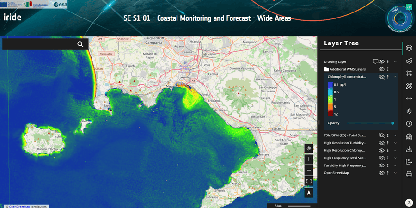The image size is (416, 208).
Task: Reset map north orientation arrow
Action: [x=309, y=193]
